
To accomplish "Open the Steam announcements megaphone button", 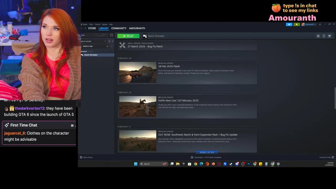I will (x=289, y=24).
